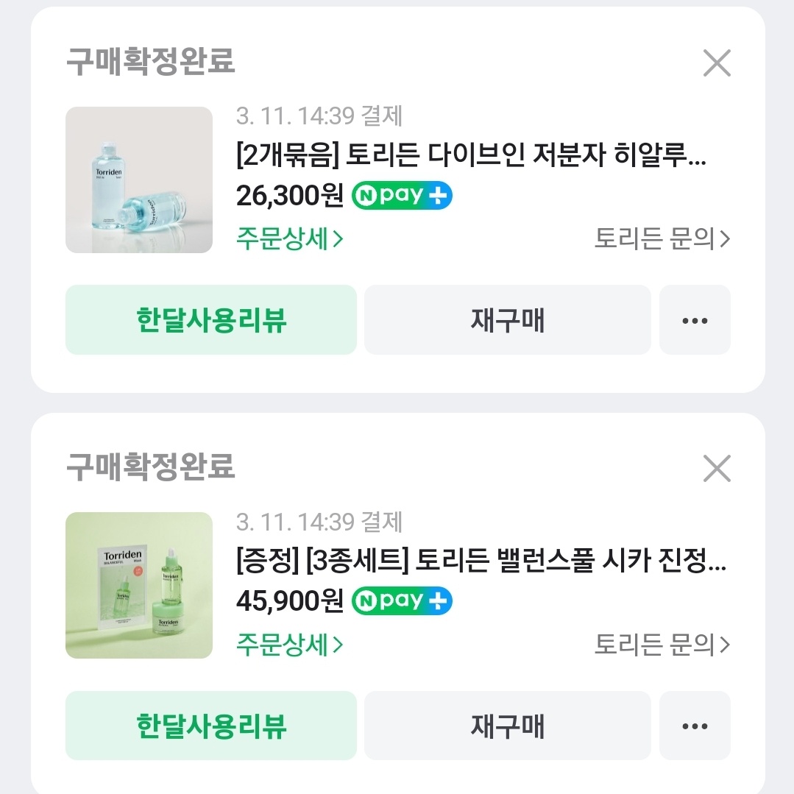This screenshot has width=794, height=794.
Task: Open 주문상세 for the 26,300원 order
Action: click(x=290, y=239)
